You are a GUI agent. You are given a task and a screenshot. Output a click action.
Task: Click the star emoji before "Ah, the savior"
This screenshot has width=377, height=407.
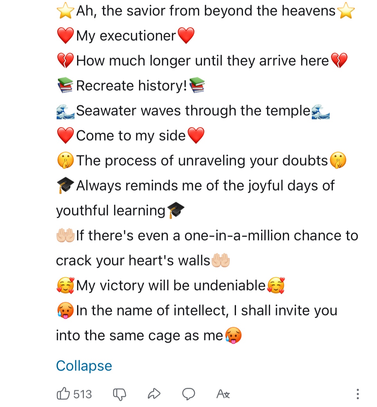click(65, 11)
